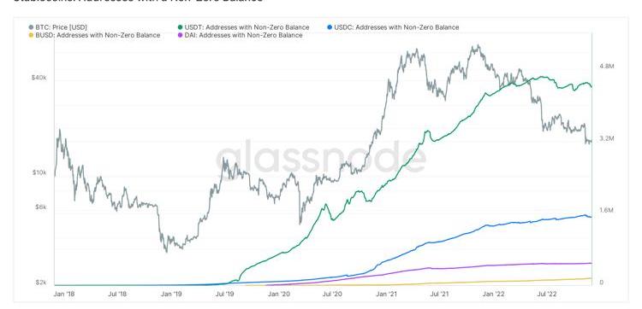Click the Jan '21 x-axis label
The width and height of the screenshot is (642, 309).
pyautogui.click(x=387, y=294)
